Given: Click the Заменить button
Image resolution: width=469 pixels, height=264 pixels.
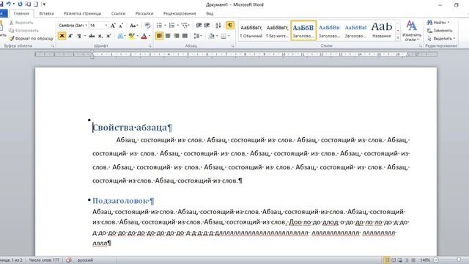Looking at the screenshot, I should click(440, 31).
